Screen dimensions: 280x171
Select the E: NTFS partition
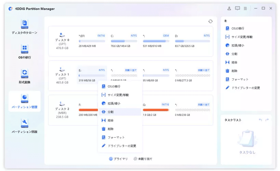click(92, 75)
